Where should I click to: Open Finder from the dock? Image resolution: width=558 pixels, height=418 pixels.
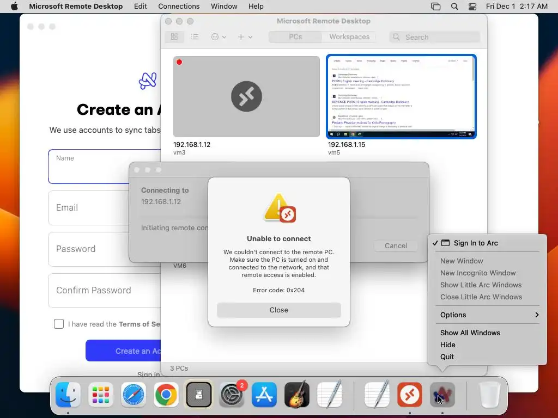coord(68,395)
